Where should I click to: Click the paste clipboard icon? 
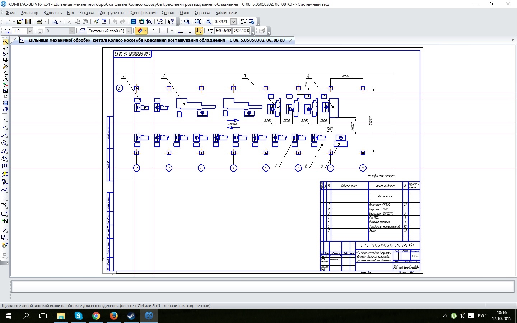point(85,22)
